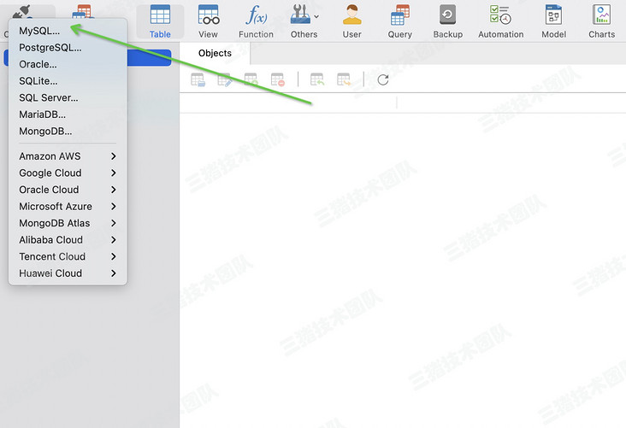Click the Refresh circular arrow icon
This screenshot has width=626, height=428.
(383, 79)
